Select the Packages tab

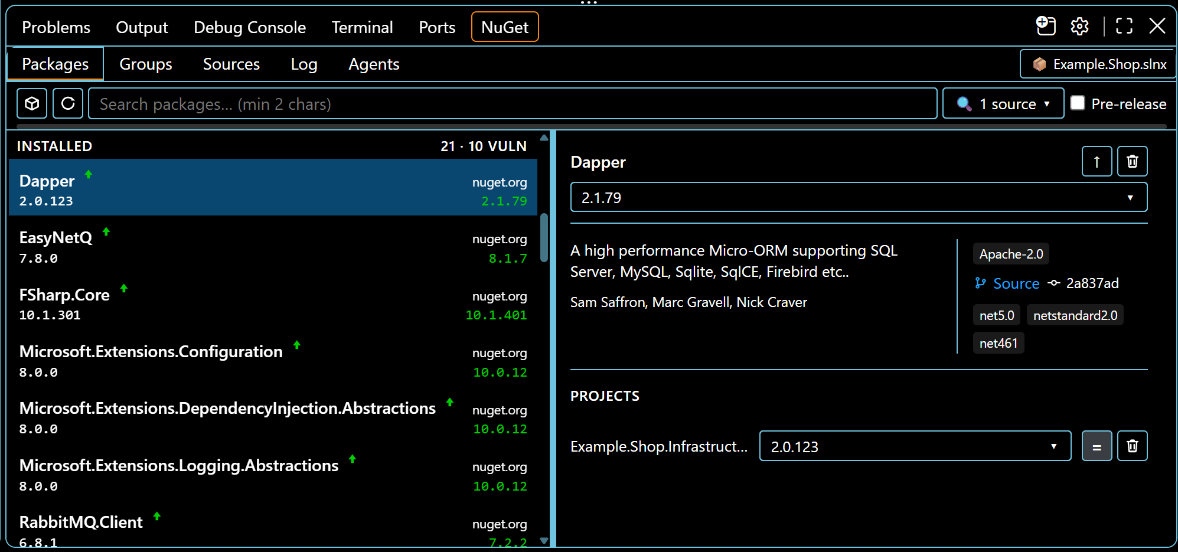pyautogui.click(x=55, y=64)
